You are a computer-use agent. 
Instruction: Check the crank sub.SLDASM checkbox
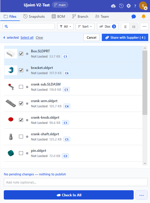coord(21,87)
